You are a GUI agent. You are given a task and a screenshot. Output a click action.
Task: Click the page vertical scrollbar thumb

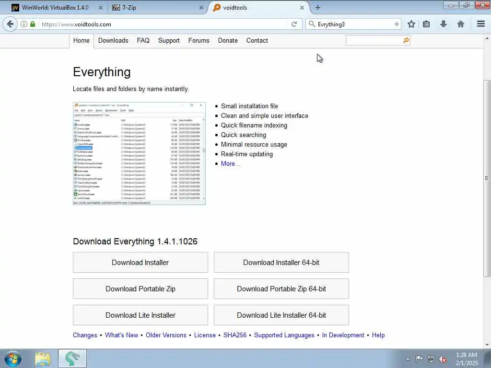tap(487, 178)
